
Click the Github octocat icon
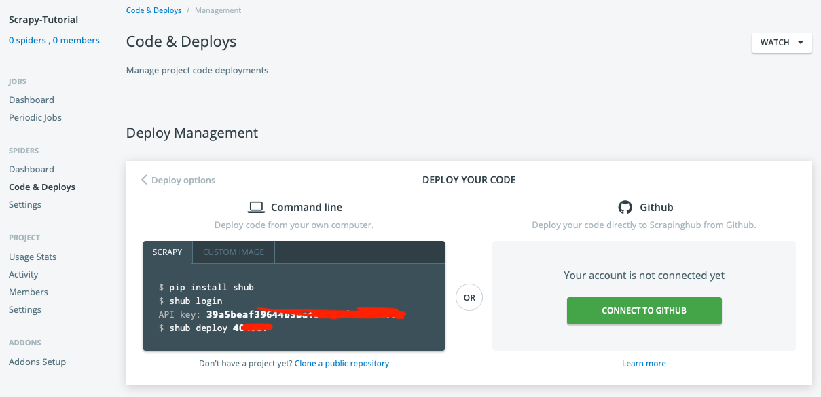pos(625,207)
